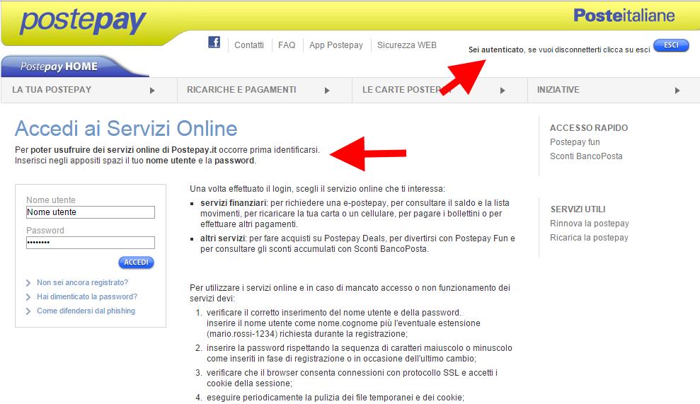Open Rinnova la postepay link

point(590,223)
